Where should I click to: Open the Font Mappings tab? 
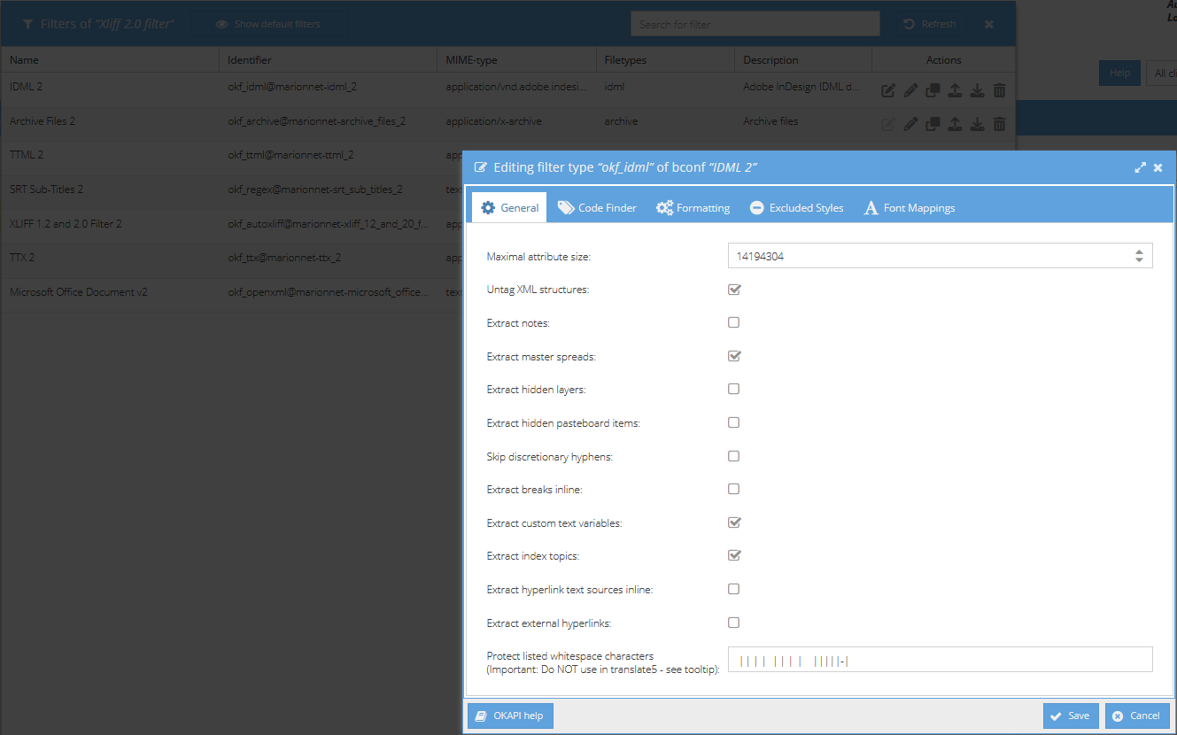point(909,208)
